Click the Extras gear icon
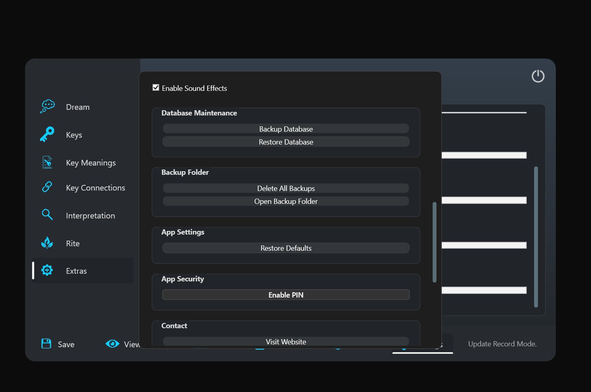Viewport: 591px width, 392px height. pos(47,270)
